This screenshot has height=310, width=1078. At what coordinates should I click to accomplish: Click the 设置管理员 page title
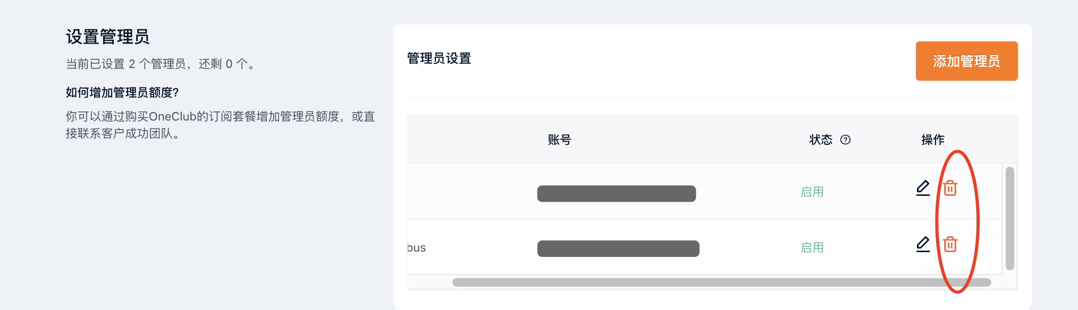tap(108, 37)
